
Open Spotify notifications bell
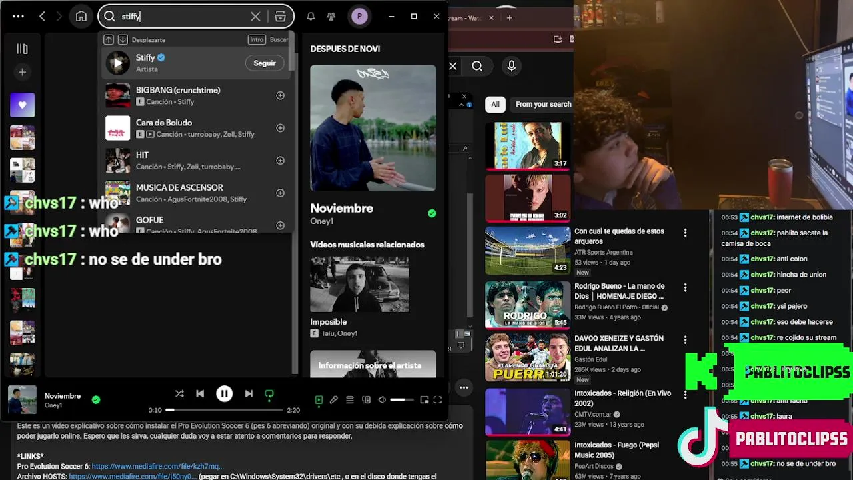tap(311, 17)
